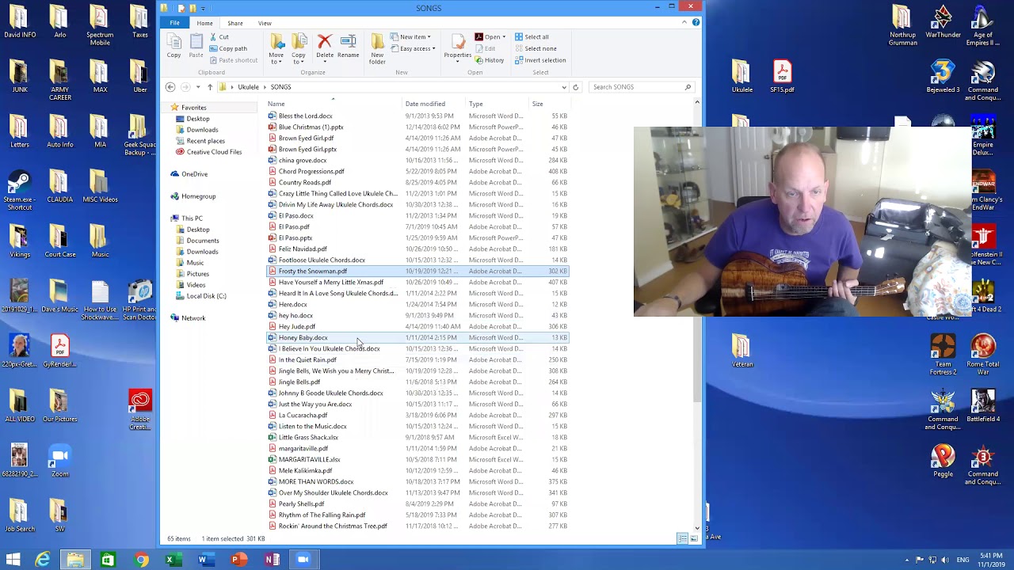Sort files by the Size column

click(x=551, y=104)
